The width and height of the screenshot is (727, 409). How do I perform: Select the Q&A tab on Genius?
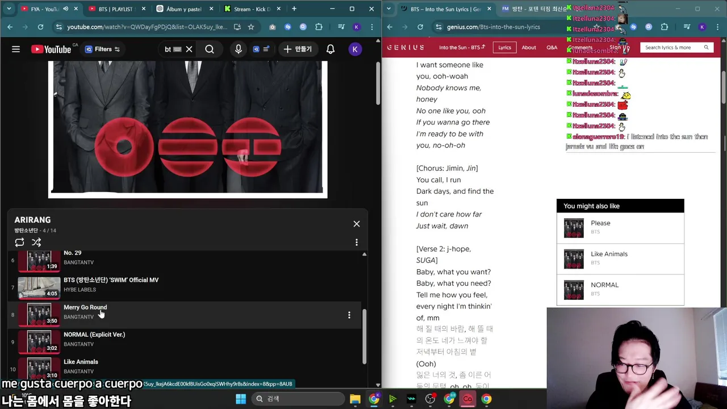click(552, 47)
